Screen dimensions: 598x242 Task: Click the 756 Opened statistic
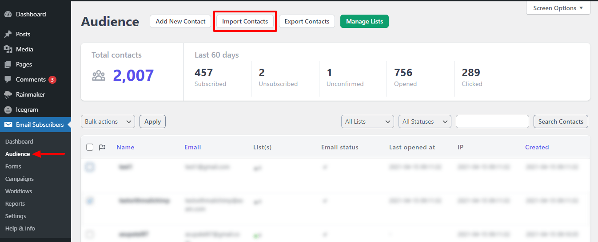tap(405, 77)
